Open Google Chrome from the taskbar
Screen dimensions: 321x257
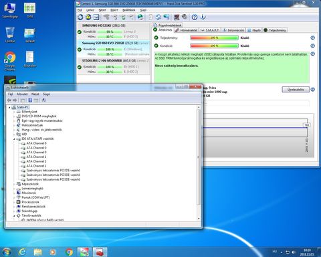pos(69,252)
